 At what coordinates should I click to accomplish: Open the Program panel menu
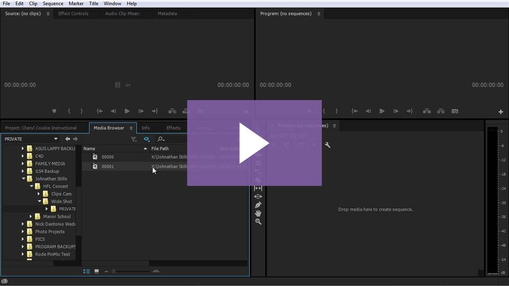(x=319, y=14)
